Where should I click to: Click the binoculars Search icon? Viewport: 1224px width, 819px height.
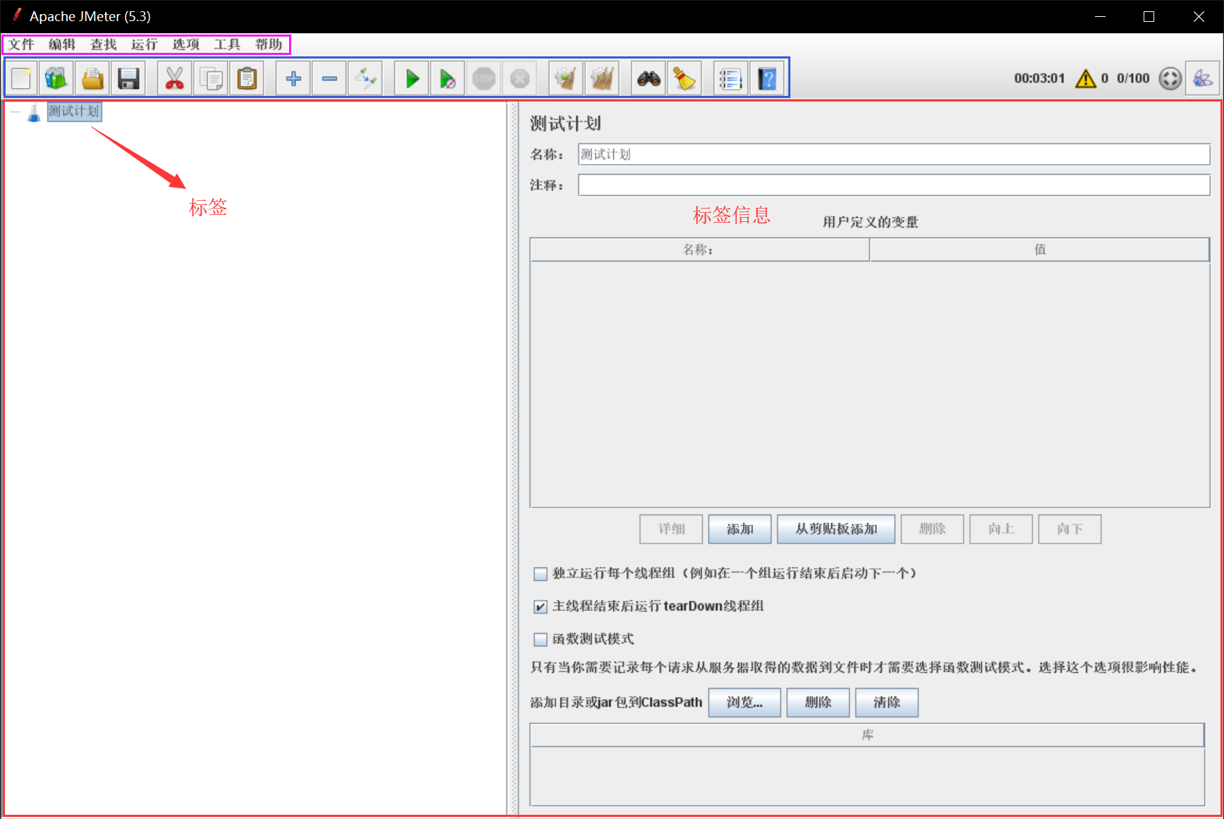[649, 78]
